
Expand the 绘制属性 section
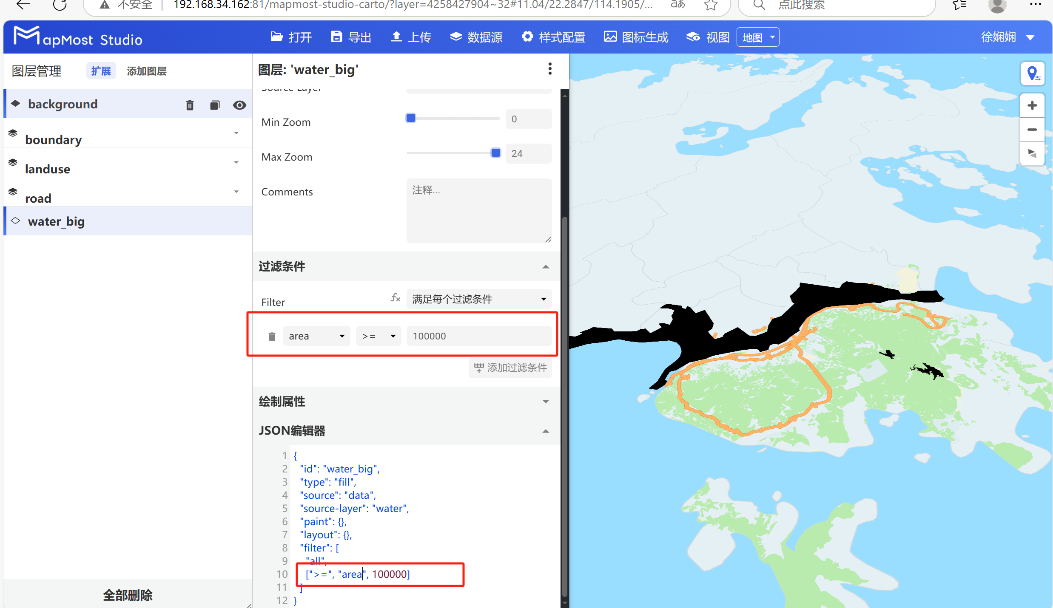[546, 401]
